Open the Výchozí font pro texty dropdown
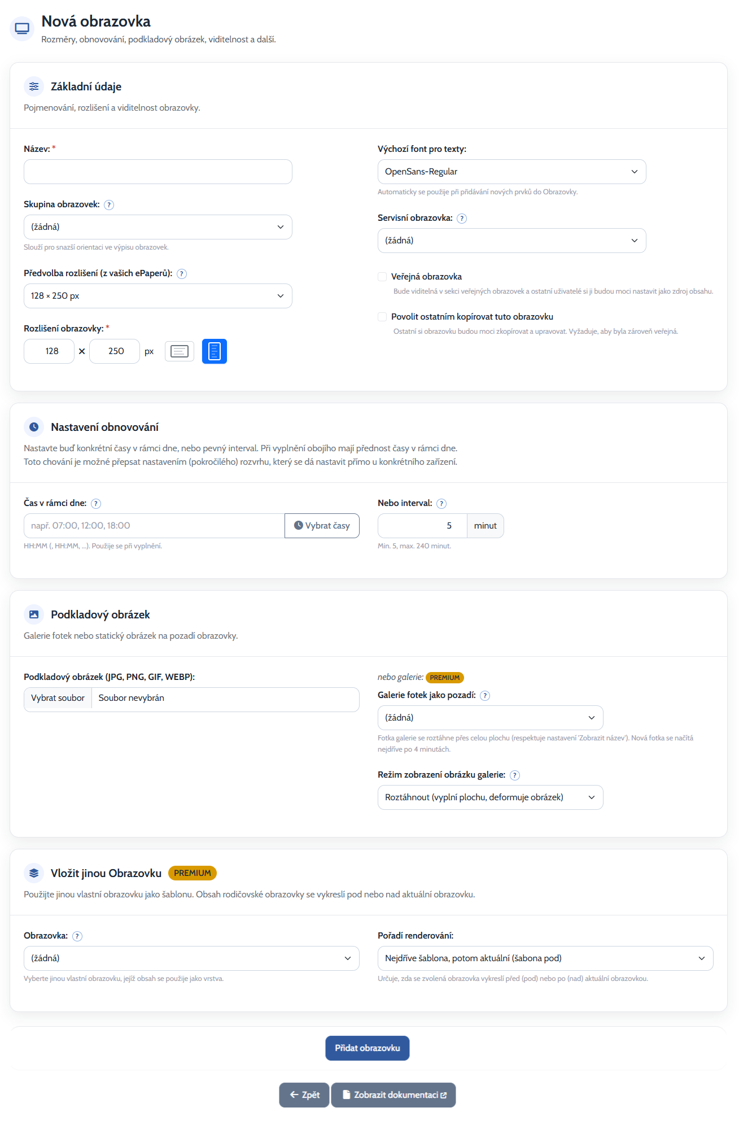The image size is (739, 1121). (x=511, y=172)
